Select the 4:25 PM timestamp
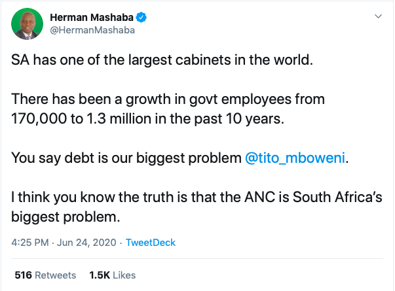This screenshot has height=291, width=395. (x=30, y=243)
